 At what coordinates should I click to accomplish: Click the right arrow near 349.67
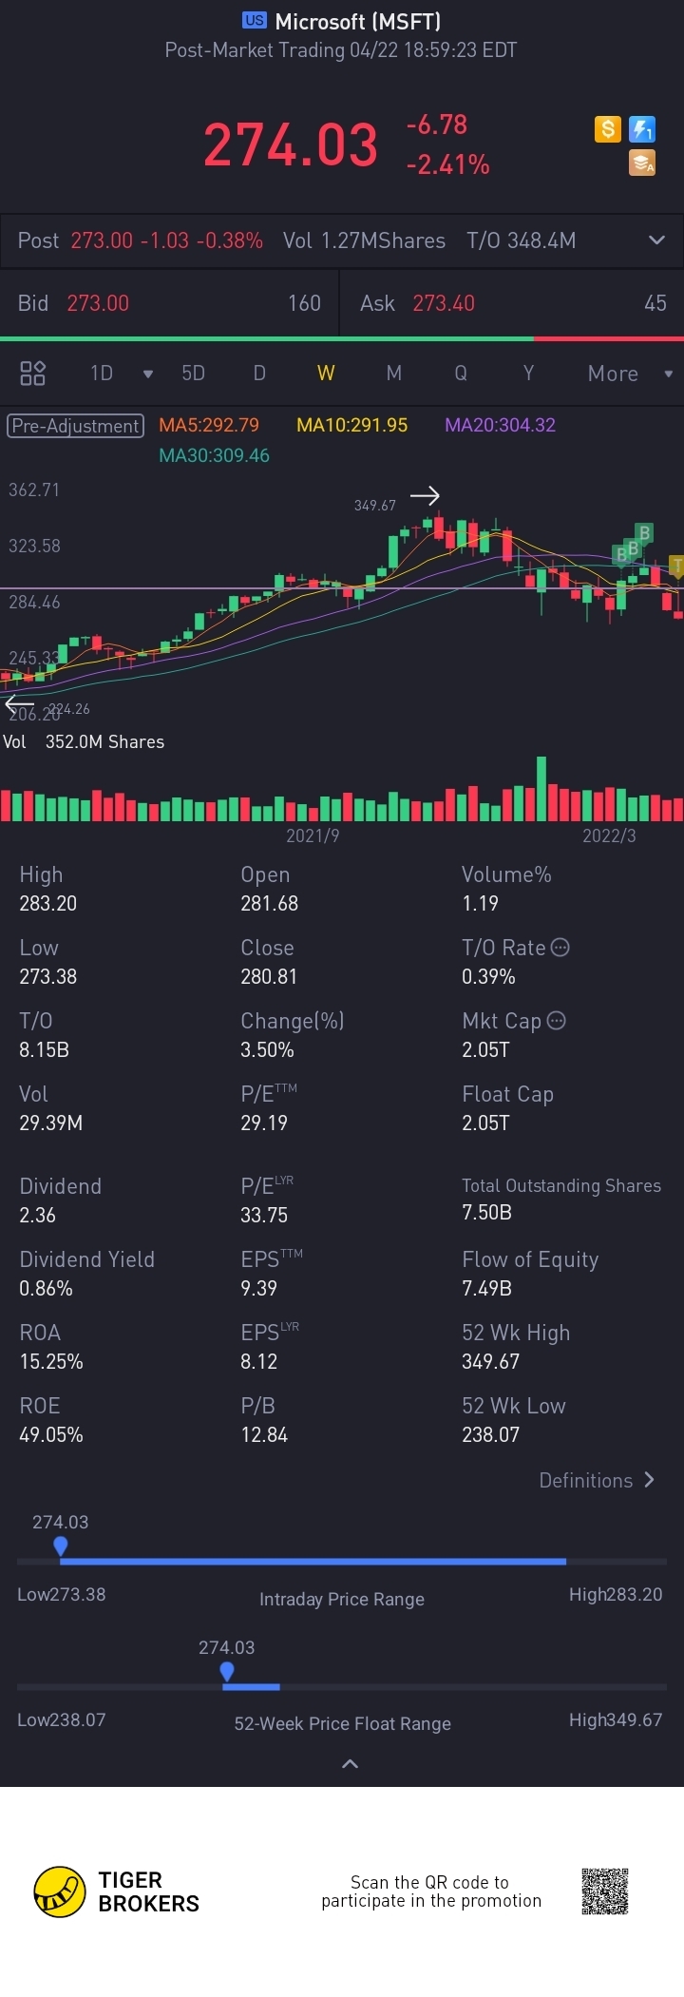[x=425, y=495]
